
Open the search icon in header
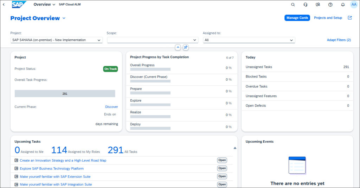(293, 5)
